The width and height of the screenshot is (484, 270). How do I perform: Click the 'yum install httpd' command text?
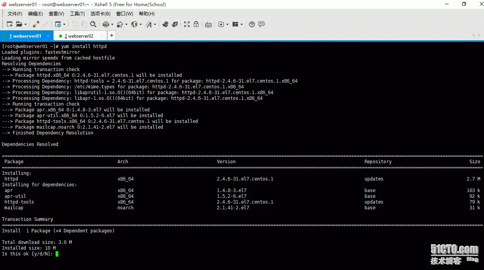pyautogui.click(x=84, y=46)
